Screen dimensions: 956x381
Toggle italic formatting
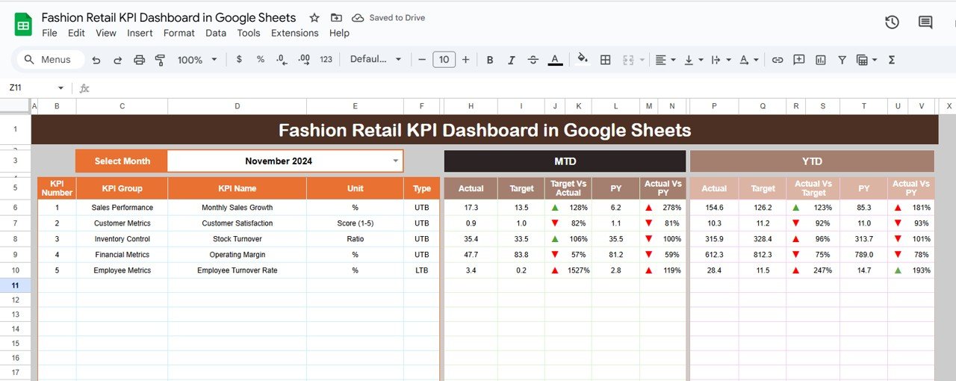point(512,60)
